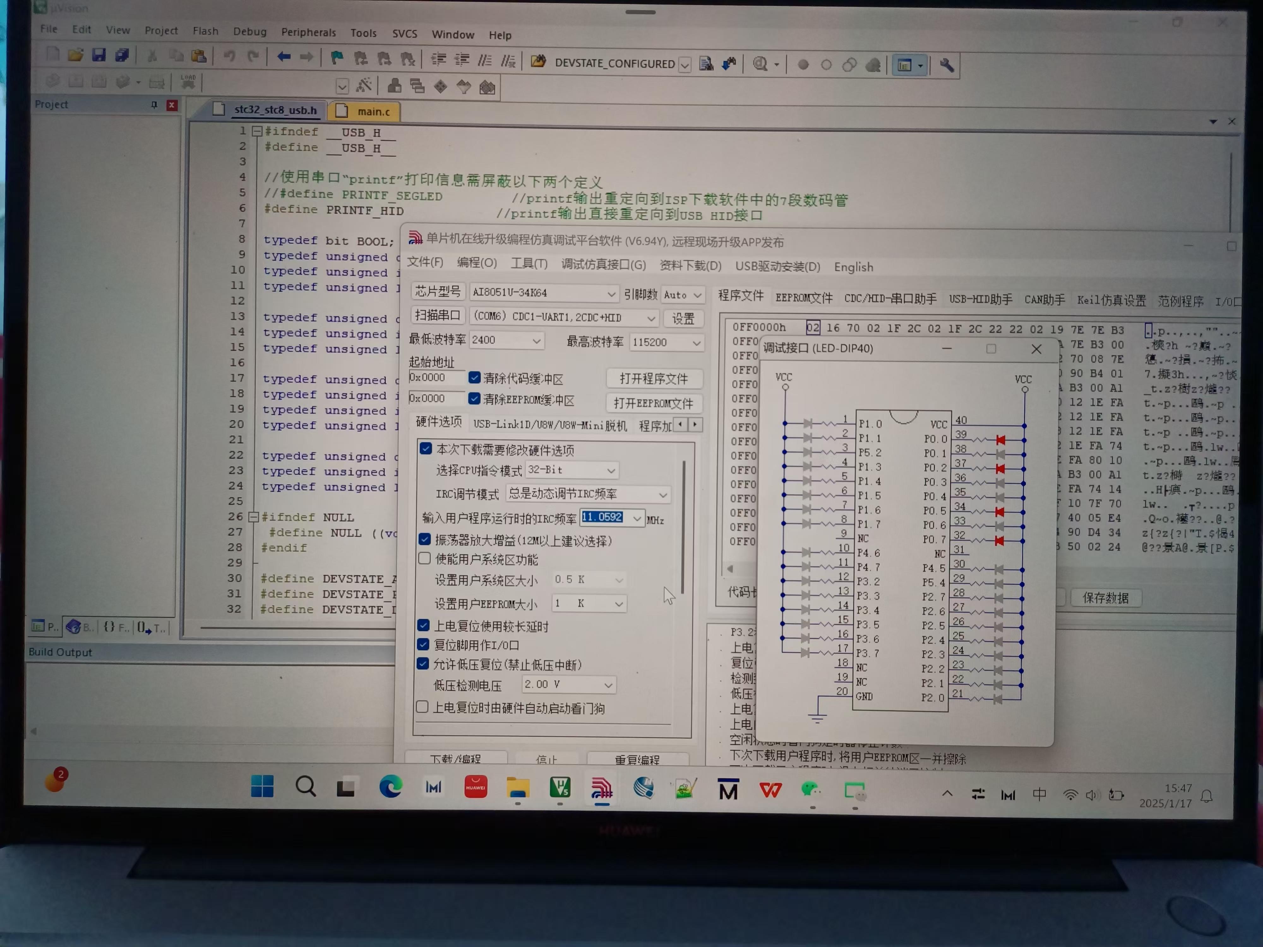Open 调试仿真接口(G) menu
1263x947 pixels.
coord(603,264)
